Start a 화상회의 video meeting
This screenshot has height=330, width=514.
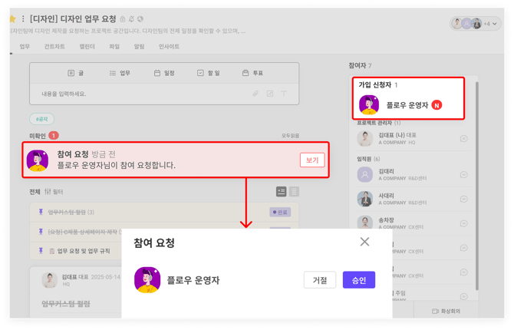point(446,310)
